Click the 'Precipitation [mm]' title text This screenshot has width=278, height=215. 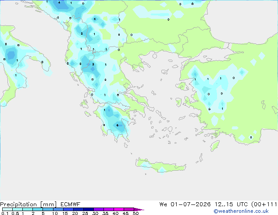[x=29, y=204]
